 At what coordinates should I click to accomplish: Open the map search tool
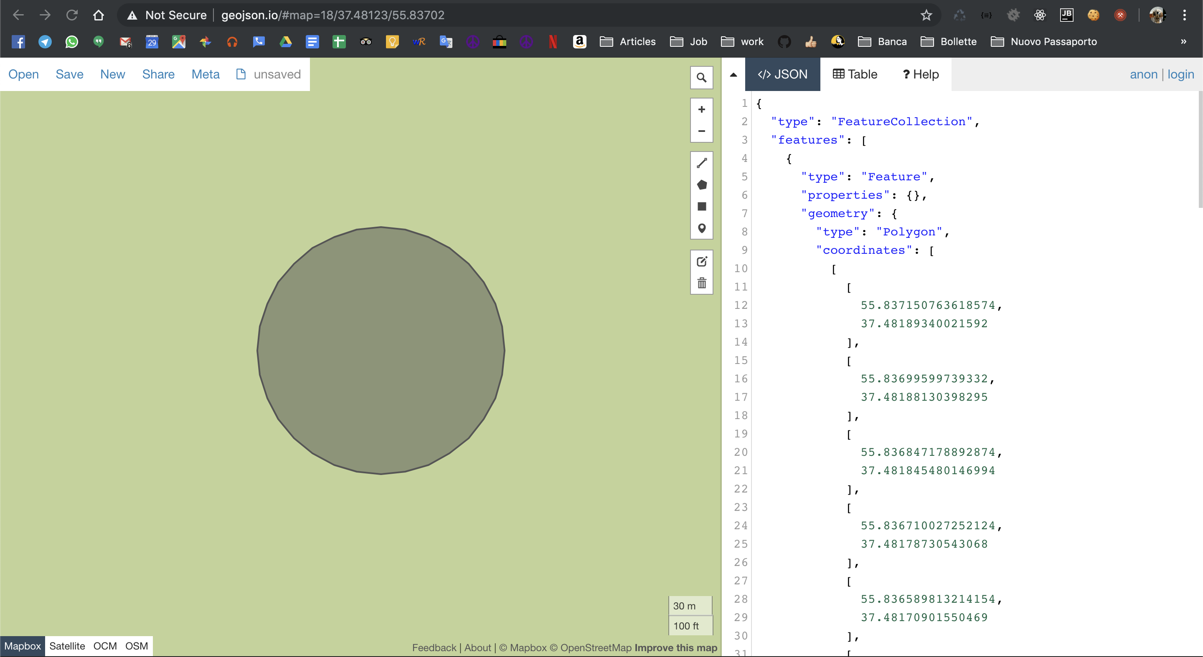point(701,78)
